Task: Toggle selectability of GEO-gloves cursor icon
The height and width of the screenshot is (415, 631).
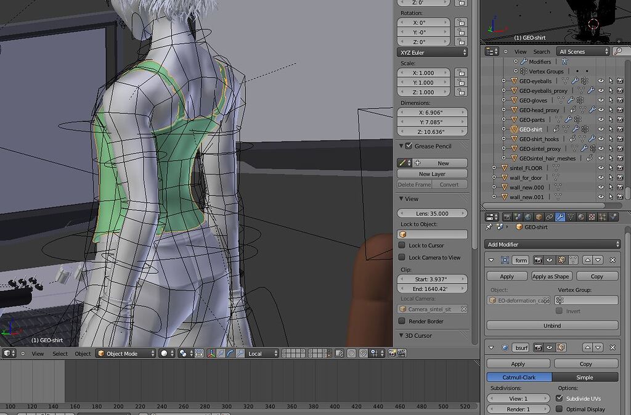Action: click(611, 101)
